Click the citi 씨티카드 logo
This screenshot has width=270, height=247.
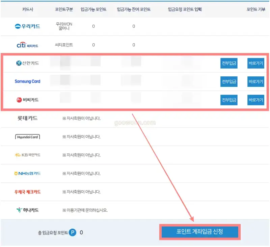[27, 45]
